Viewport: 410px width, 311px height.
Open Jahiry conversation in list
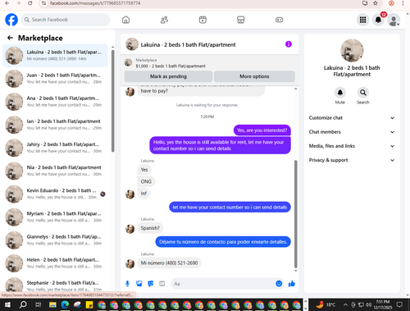tap(55, 148)
